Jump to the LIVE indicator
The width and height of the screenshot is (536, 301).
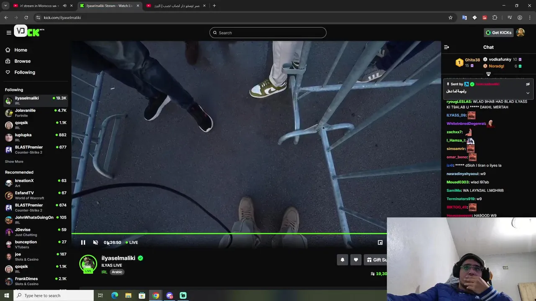[x=131, y=242]
